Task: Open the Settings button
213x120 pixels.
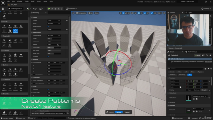Action: (x=206, y=9)
